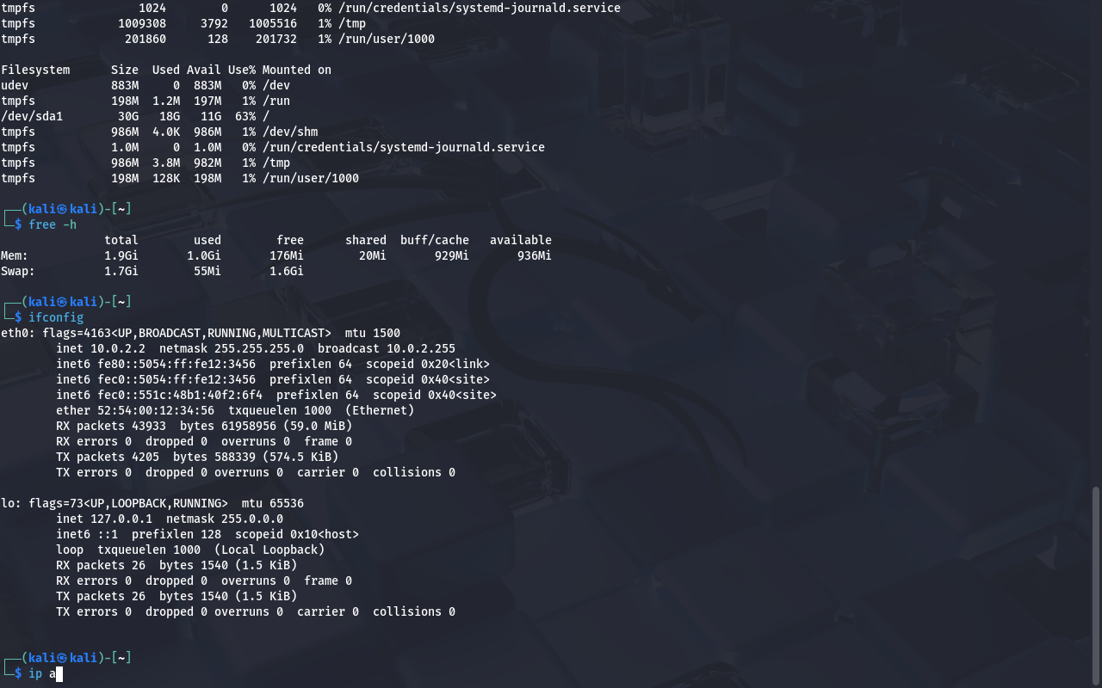Click the eth0 interface name
The image size is (1102, 688).
[15, 333]
